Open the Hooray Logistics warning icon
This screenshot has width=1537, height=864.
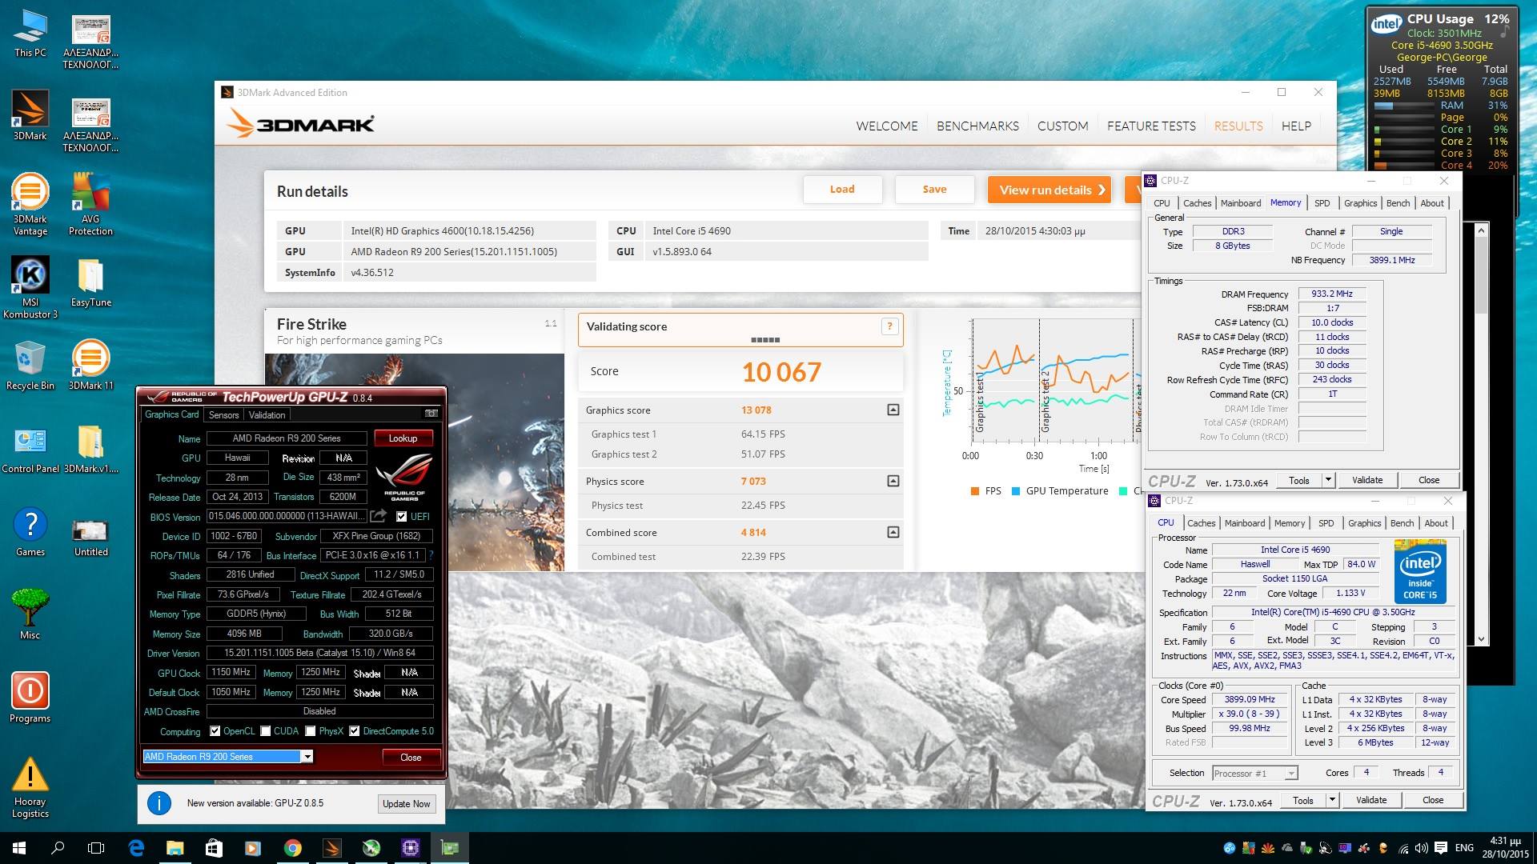pyautogui.click(x=30, y=788)
